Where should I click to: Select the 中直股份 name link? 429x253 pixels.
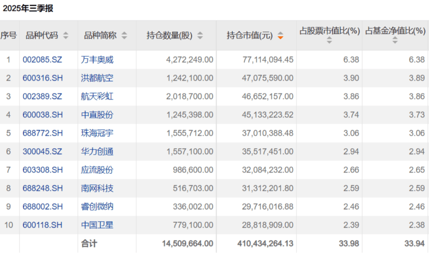(x=97, y=115)
